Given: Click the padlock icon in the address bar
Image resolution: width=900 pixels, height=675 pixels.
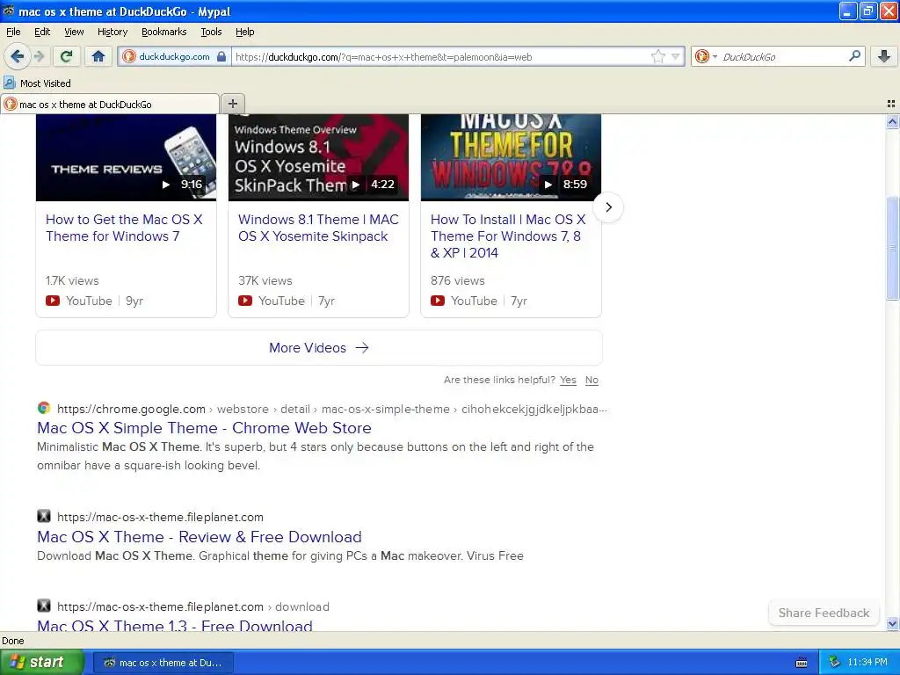Looking at the screenshot, I should (x=221, y=56).
